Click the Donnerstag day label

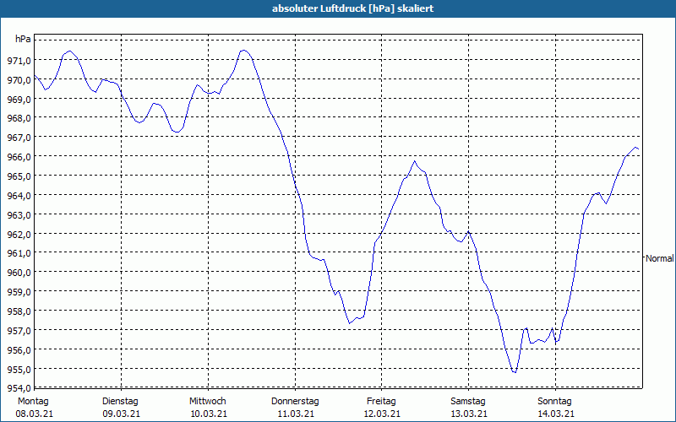click(x=295, y=402)
